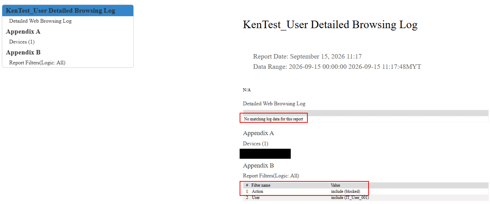Open Detailed Web Browsing Log in sidebar
Viewport: 490px width, 204px height.
point(40,21)
